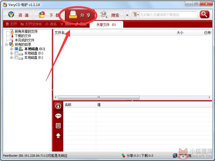The width and height of the screenshot is (215, 161).
Task: Open the dropdown arrow next to 搜索
Action: point(127,15)
